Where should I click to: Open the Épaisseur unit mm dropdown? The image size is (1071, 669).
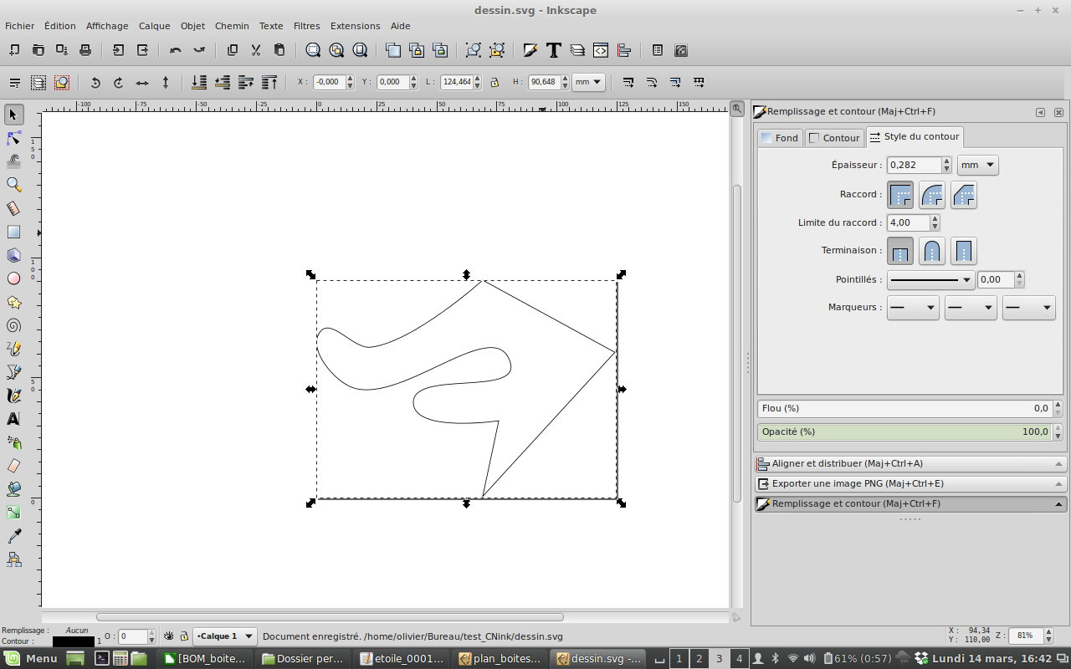978,166
